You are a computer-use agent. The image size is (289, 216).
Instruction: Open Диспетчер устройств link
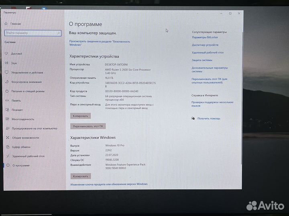click(205, 45)
